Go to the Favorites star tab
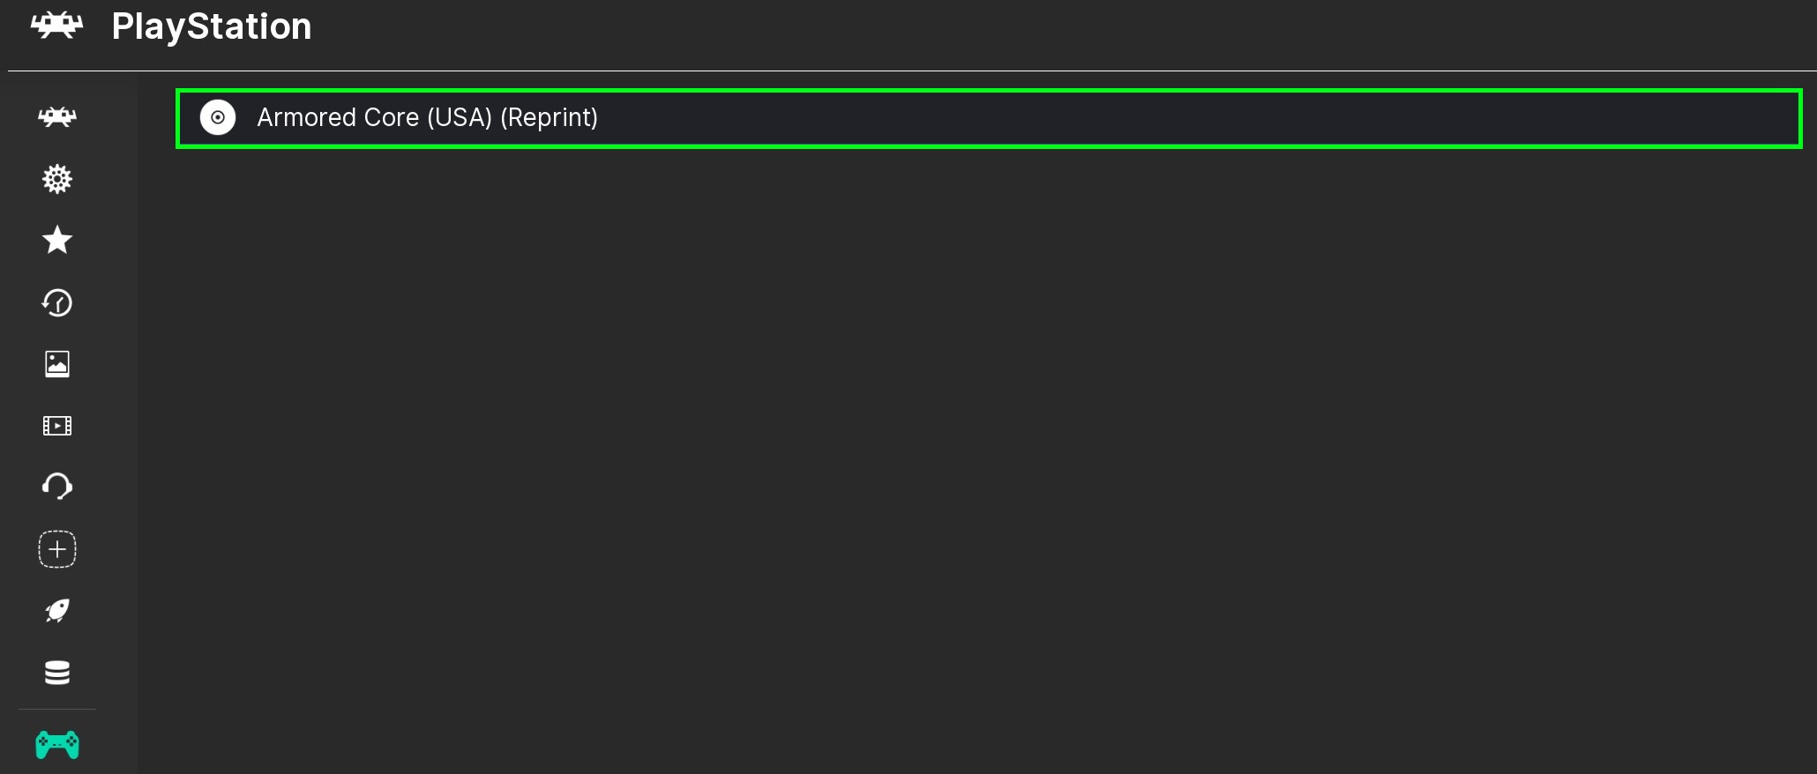1817x774 pixels. point(57,240)
